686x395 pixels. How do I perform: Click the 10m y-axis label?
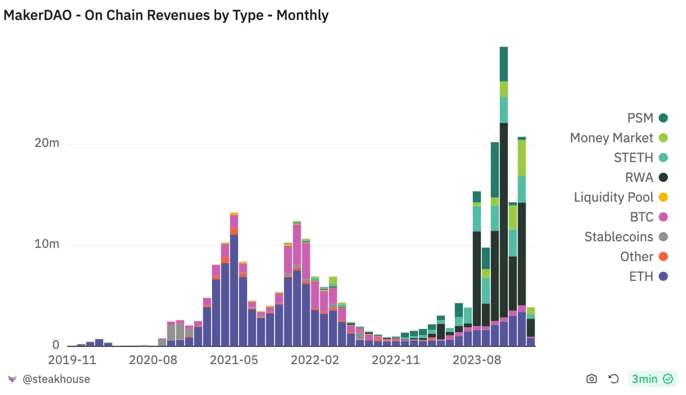tap(47, 244)
